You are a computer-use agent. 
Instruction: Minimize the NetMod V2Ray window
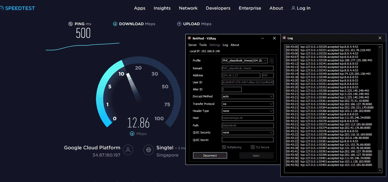point(262,38)
